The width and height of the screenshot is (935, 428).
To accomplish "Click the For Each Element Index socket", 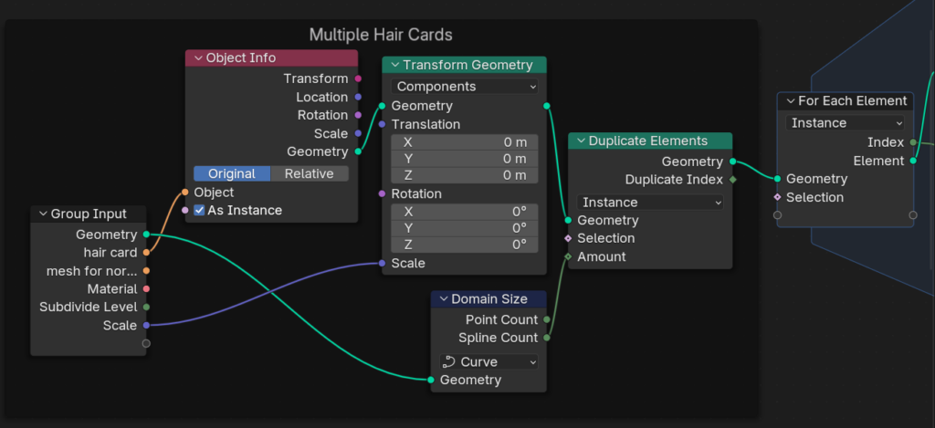I will tap(913, 142).
